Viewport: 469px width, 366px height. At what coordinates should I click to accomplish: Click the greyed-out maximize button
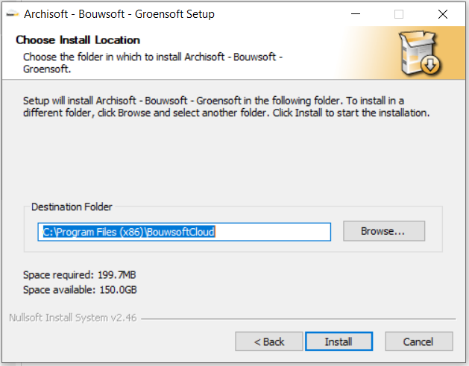pyautogui.click(x=399, y=13)
